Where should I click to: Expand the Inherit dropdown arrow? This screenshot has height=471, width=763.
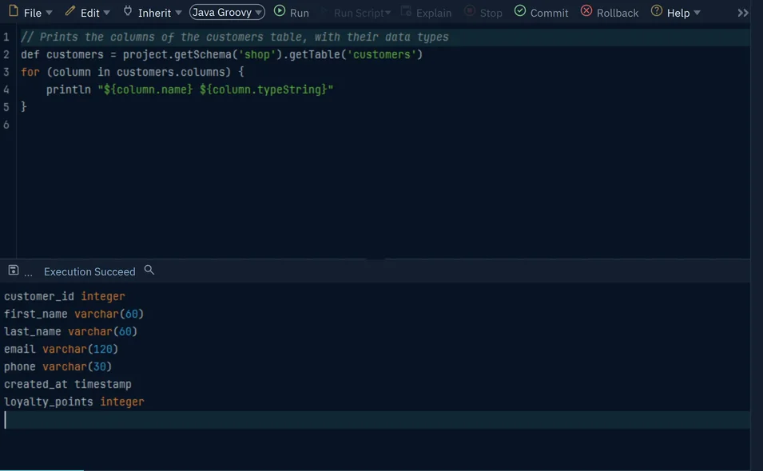coord(179,13)
